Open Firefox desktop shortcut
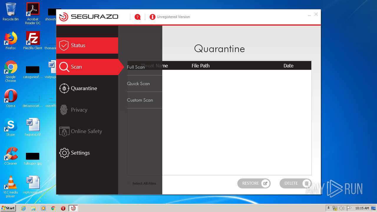Image resolution: width=377 pixels, height=212 pixels. tap(11, 41)
